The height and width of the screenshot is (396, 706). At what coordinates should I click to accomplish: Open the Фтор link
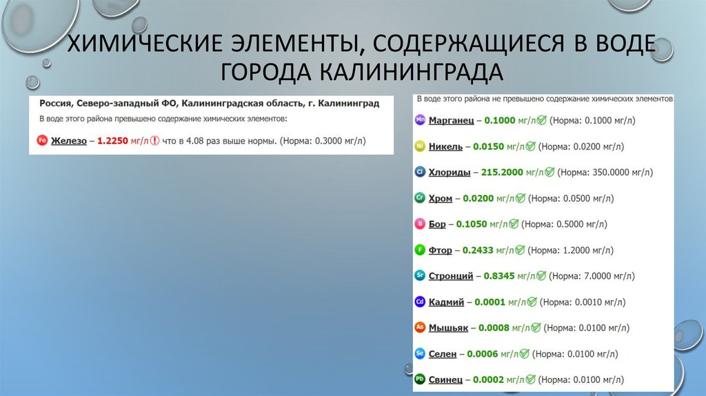(441, 250)
